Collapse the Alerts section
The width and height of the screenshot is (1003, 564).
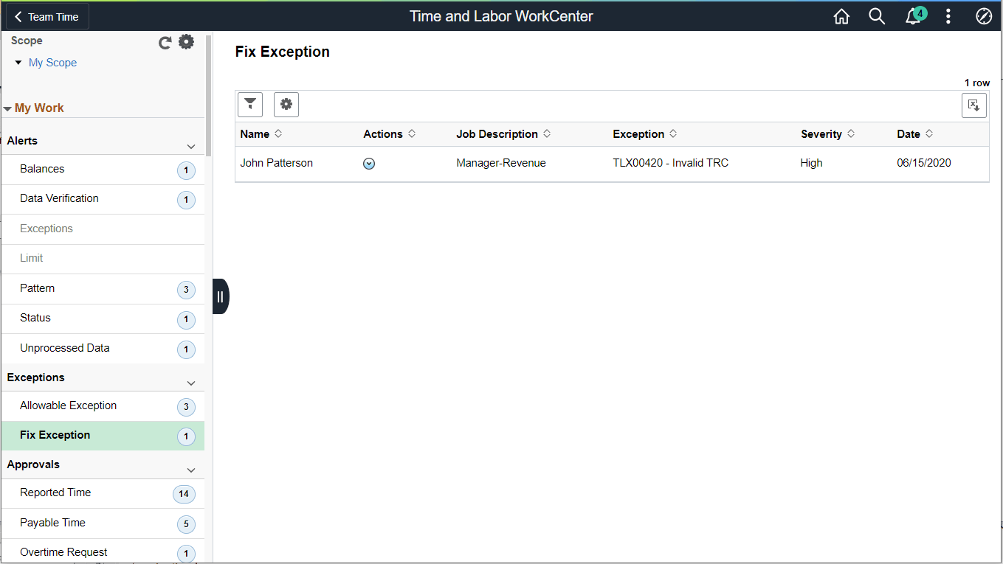click(191, 146)
